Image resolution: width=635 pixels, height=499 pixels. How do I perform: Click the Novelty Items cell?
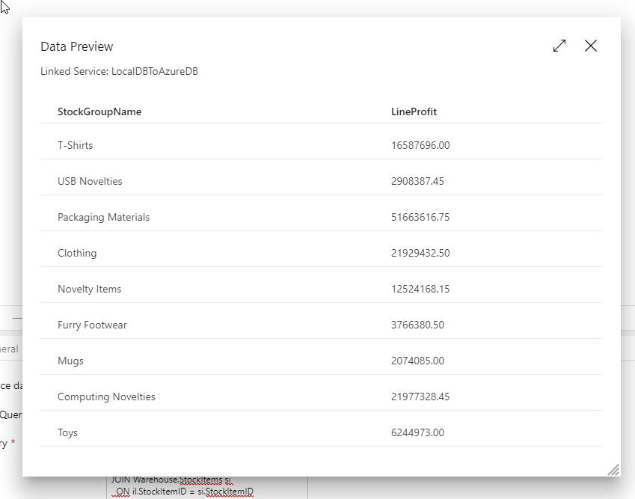pos(89,289)
